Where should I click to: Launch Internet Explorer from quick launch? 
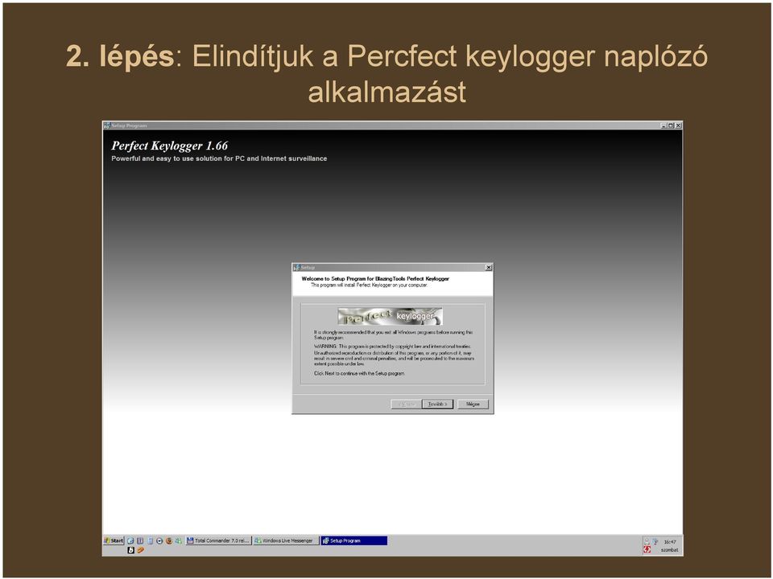coord(130,540)
